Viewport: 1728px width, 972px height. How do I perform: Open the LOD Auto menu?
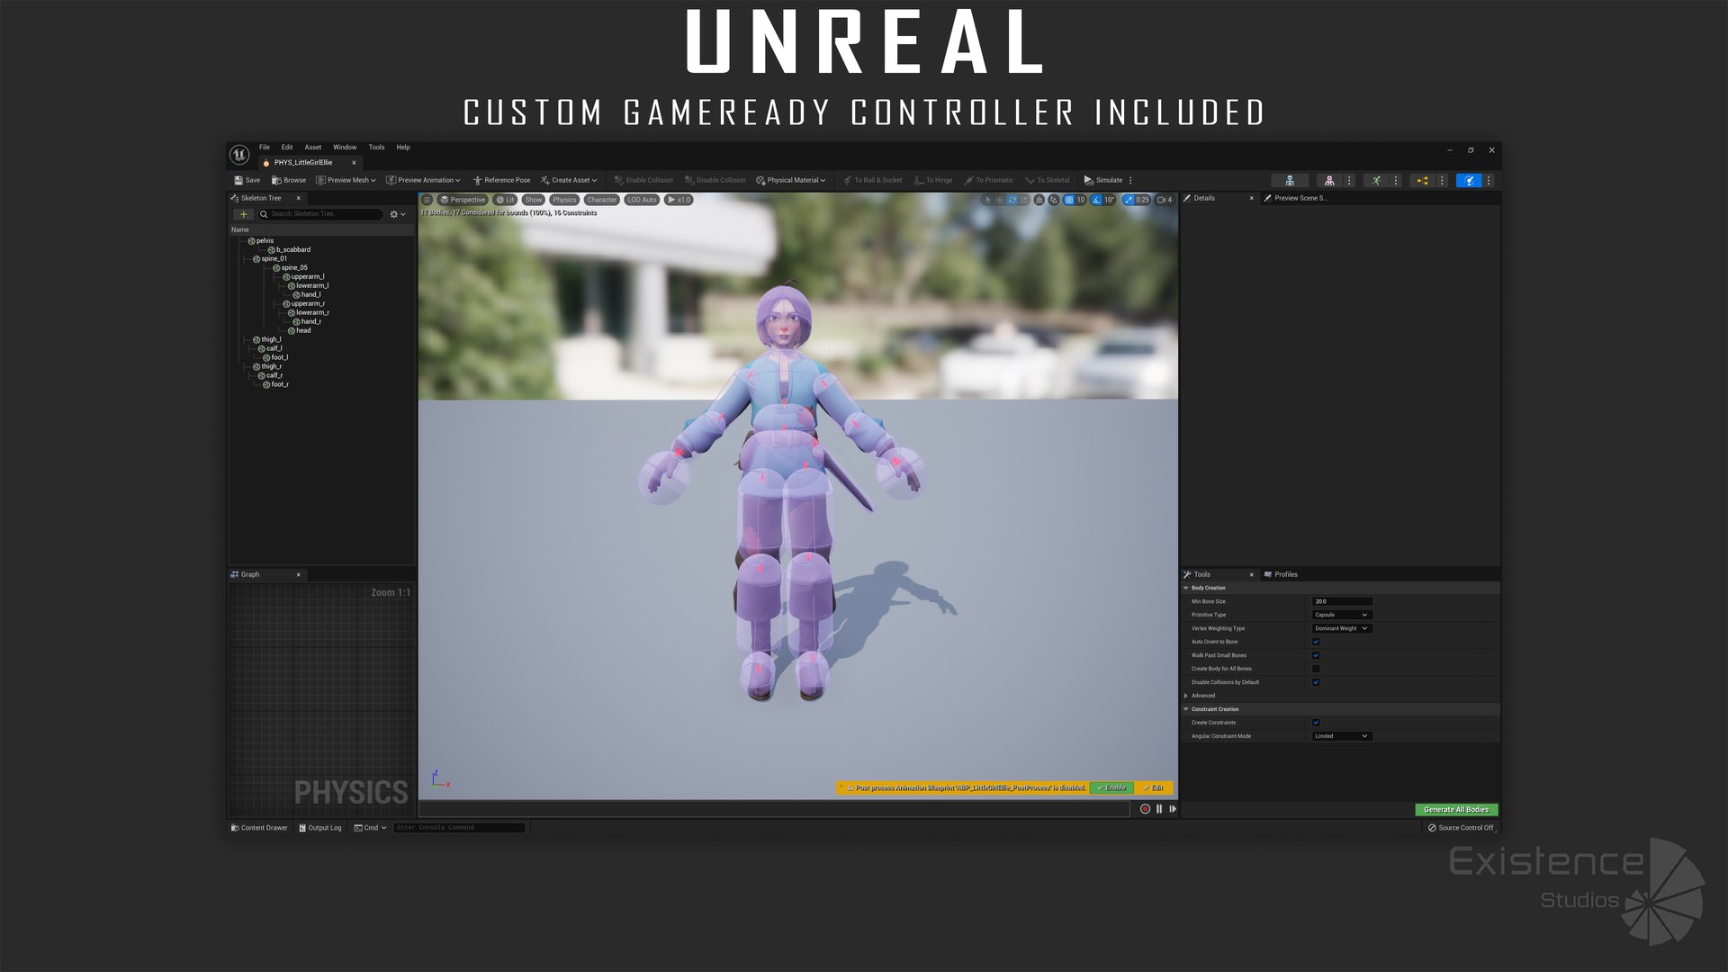coord(642,200)
